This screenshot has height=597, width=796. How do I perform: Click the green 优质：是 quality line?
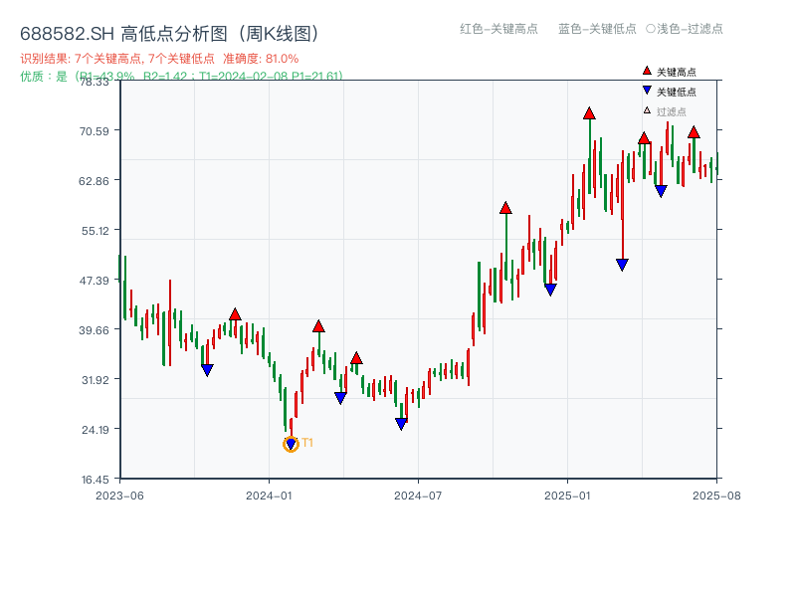(181, 77)
